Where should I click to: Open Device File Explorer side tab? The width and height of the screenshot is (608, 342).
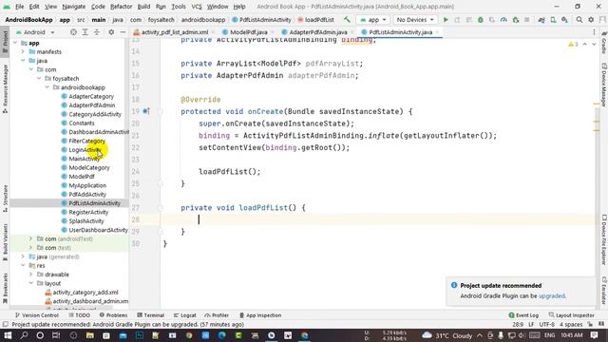pos(604,239)
